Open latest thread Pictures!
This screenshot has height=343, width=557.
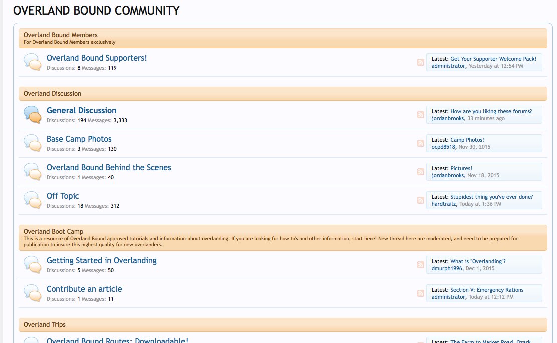click(461, 168)
